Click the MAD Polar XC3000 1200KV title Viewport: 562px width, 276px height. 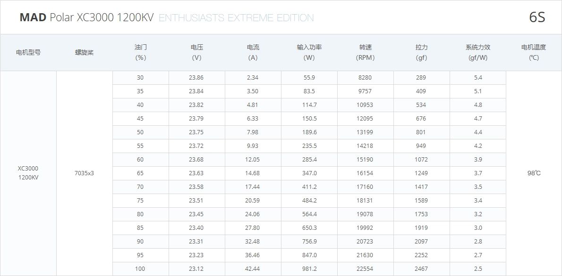pyautogui.click(x=86, y=17)
